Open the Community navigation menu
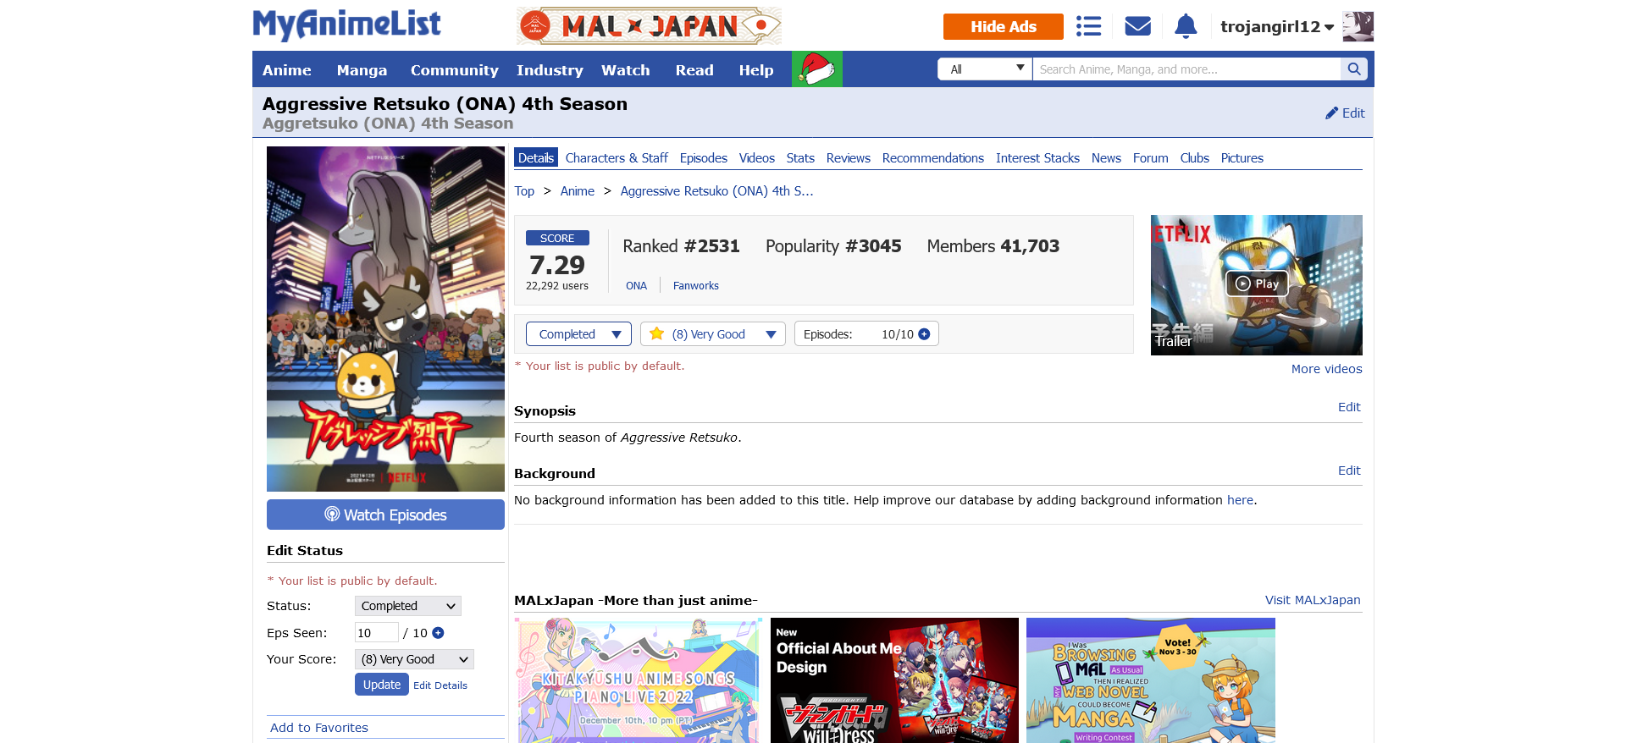 coord(454,70)
